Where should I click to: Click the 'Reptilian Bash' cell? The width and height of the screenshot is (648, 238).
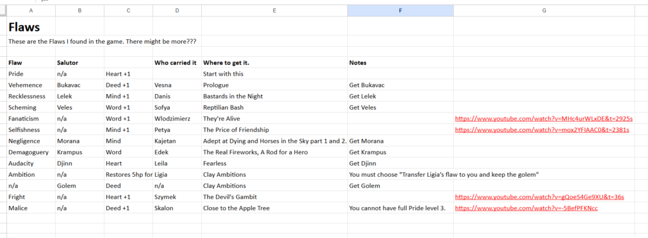pos(275,107)
